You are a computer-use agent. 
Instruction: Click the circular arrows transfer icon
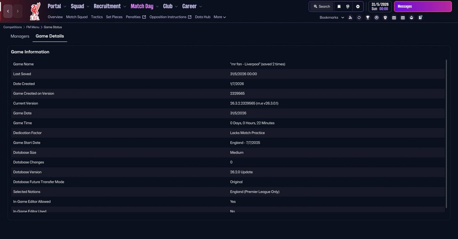(x=359, y=18)
